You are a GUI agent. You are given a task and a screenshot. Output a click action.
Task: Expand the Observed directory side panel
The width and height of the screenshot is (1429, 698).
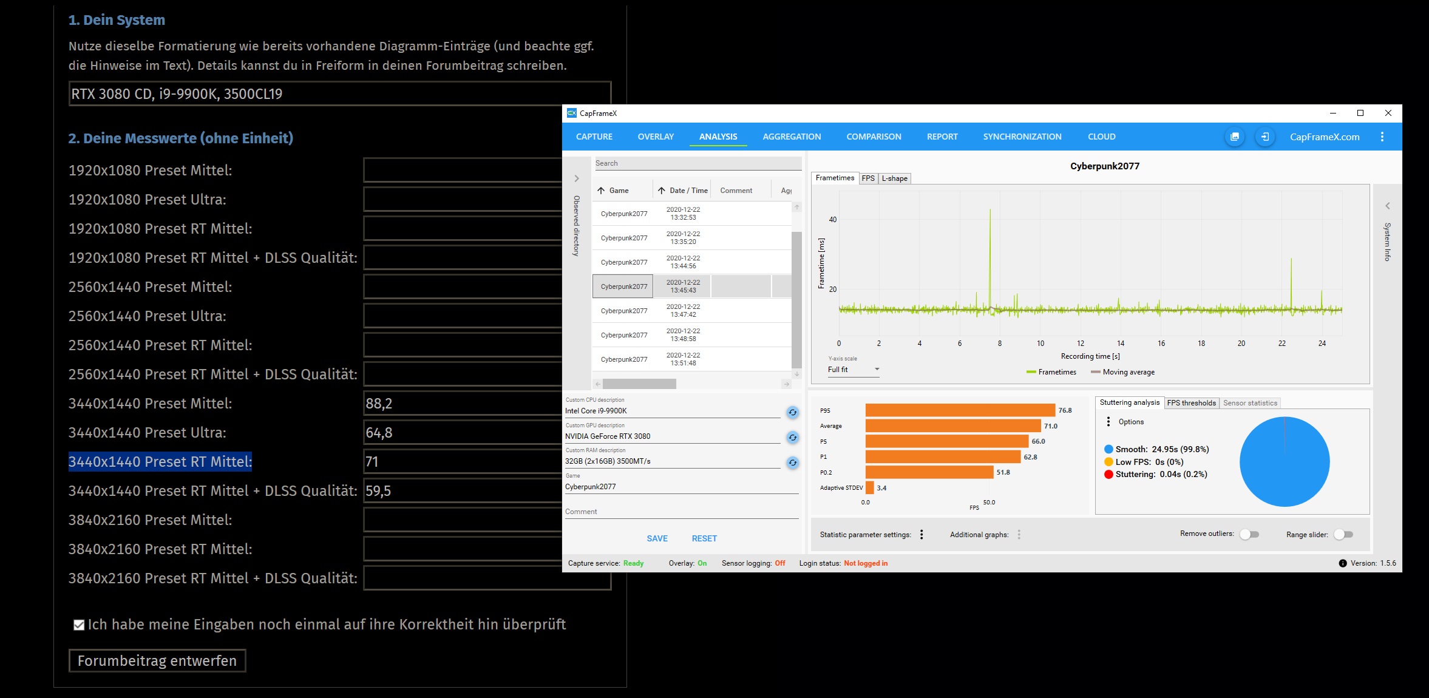pyautogui.click(x=577, y=178)
